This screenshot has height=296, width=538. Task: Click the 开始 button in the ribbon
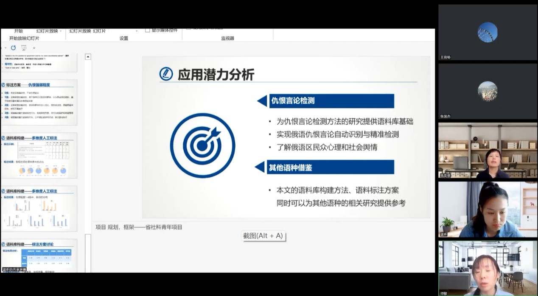click(x=18, y=31)
